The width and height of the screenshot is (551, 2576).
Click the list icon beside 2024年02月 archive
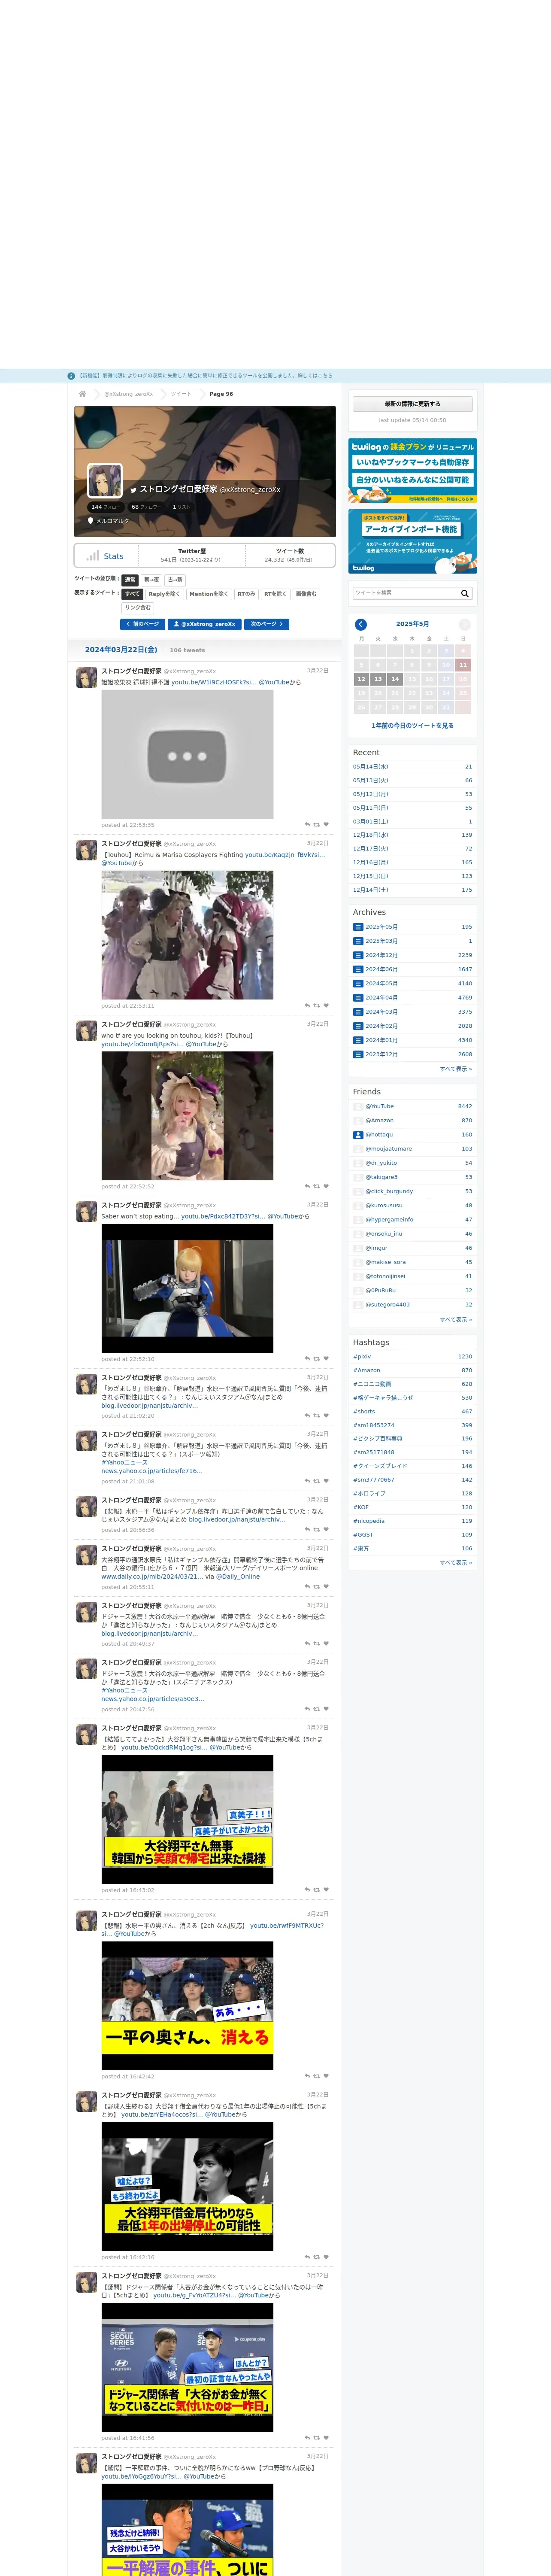(x=358, y=1026)
